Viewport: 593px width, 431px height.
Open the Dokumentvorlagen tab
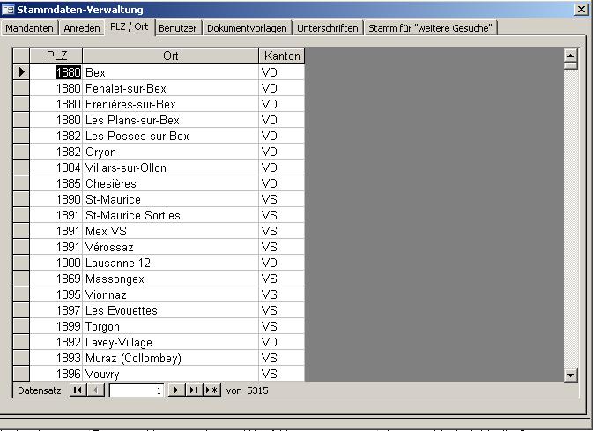[x=247, y=28]
